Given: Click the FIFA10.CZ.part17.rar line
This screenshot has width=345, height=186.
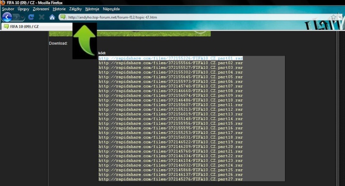Looking at the screenshot, I should pyautogui.click(x=171, y=133).
